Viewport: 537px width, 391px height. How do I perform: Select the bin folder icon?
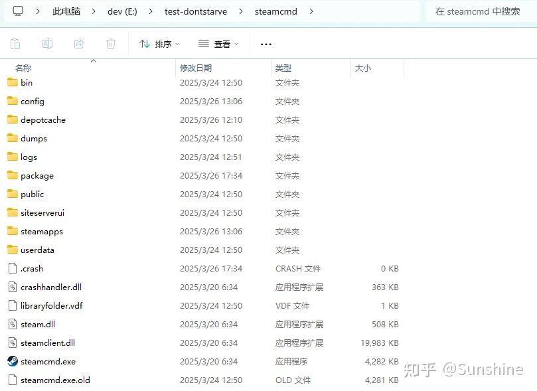coord(13,82)
